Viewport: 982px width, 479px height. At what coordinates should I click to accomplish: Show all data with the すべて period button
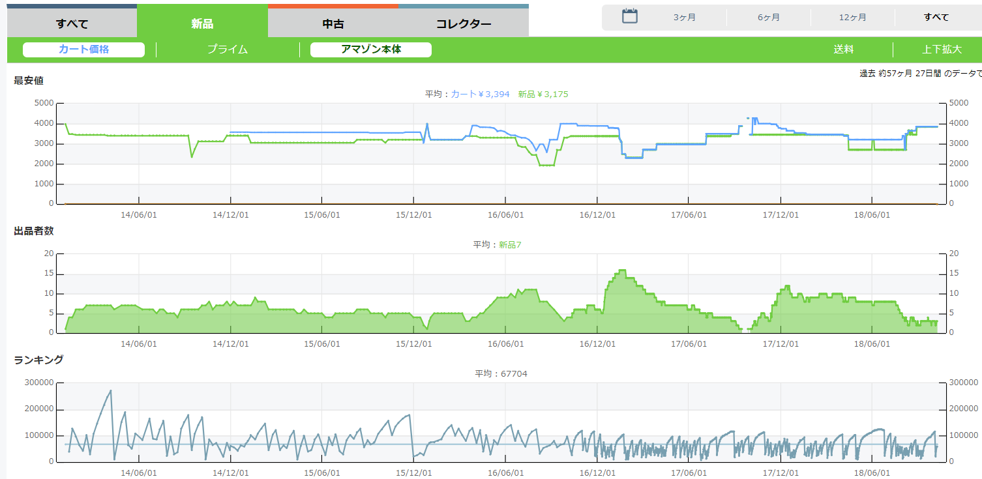coord(936,18)
